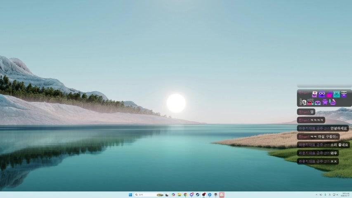Image resolution: width=352 pixels, height=198 pixels.
Task: Open the Steam app in the taskbar
Action: 198,195
